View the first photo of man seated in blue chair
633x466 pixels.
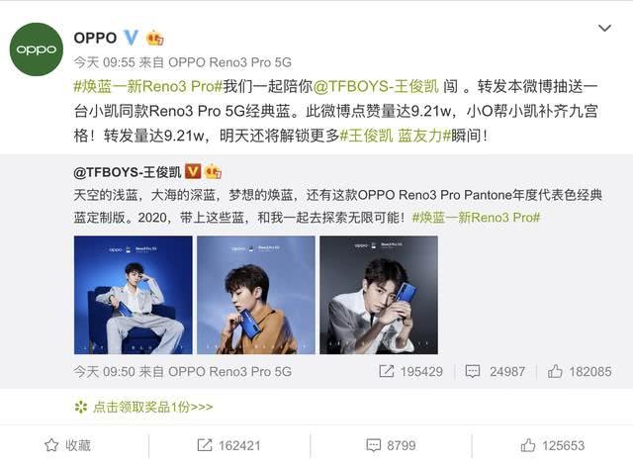click(x=134, y=295)
